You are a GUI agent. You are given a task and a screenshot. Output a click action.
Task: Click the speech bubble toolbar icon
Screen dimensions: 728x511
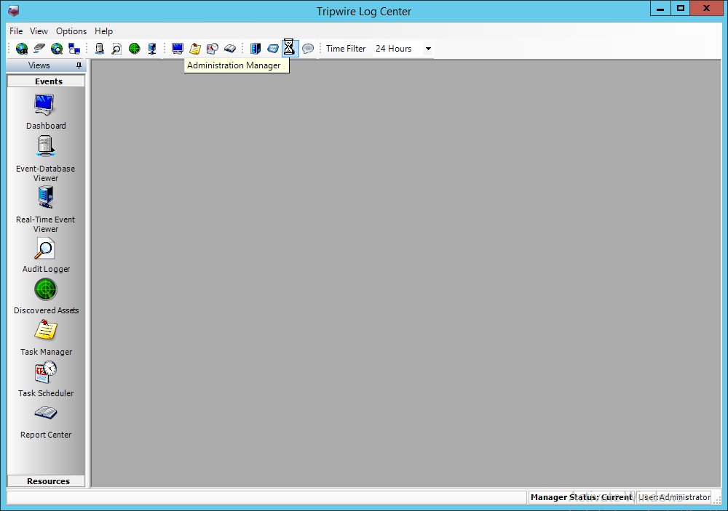pyautogui.click(x=308, y=49)
